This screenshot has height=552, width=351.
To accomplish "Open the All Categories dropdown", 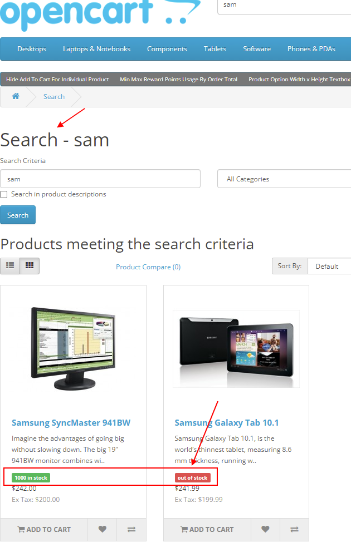I will pyautogui.click(x=284, y=179).
